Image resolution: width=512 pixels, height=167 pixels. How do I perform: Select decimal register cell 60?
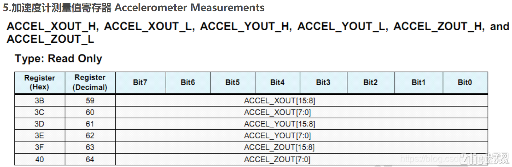click(x=90, y=112)
